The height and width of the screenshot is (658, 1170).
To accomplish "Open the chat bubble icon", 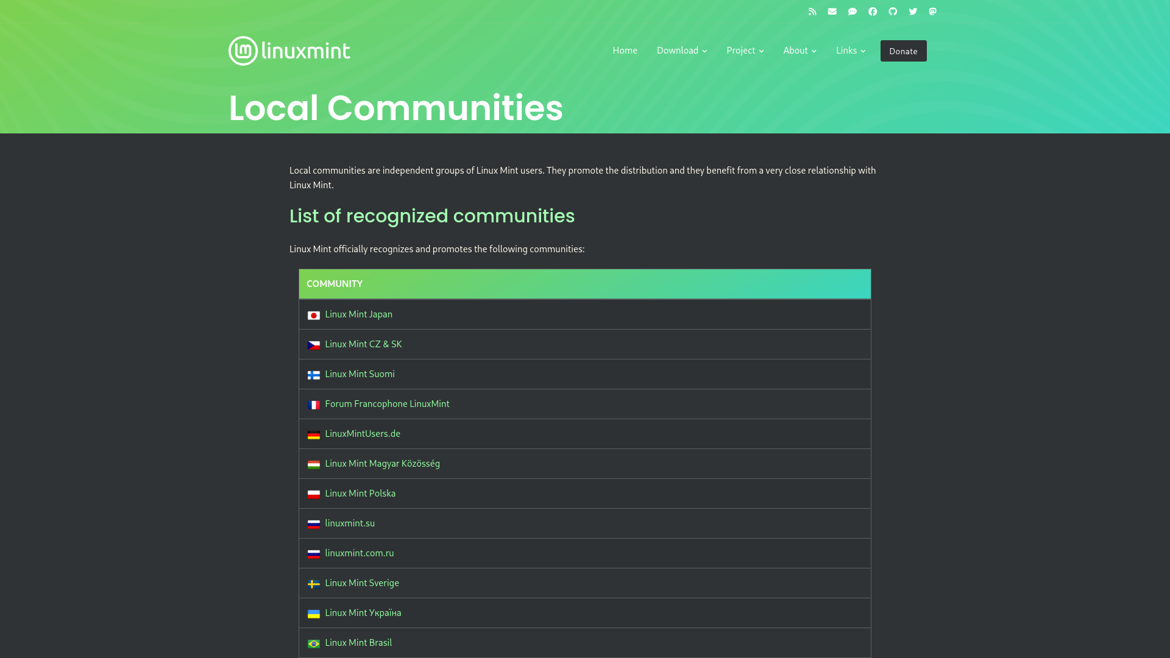I will (x=853, y=12).
